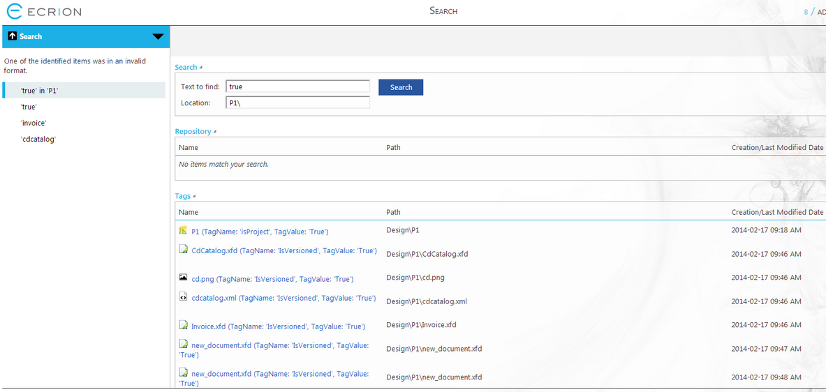Click the 9:47 AM new_document.xfd file icon
The height and width of the screenshot is (392, 826).
click(183, 344)
